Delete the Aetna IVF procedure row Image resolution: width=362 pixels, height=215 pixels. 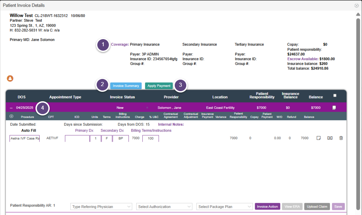pyautogui.click(x=341, y=138)
